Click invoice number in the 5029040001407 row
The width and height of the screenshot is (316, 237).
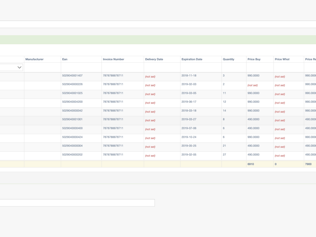coord(113,76)
